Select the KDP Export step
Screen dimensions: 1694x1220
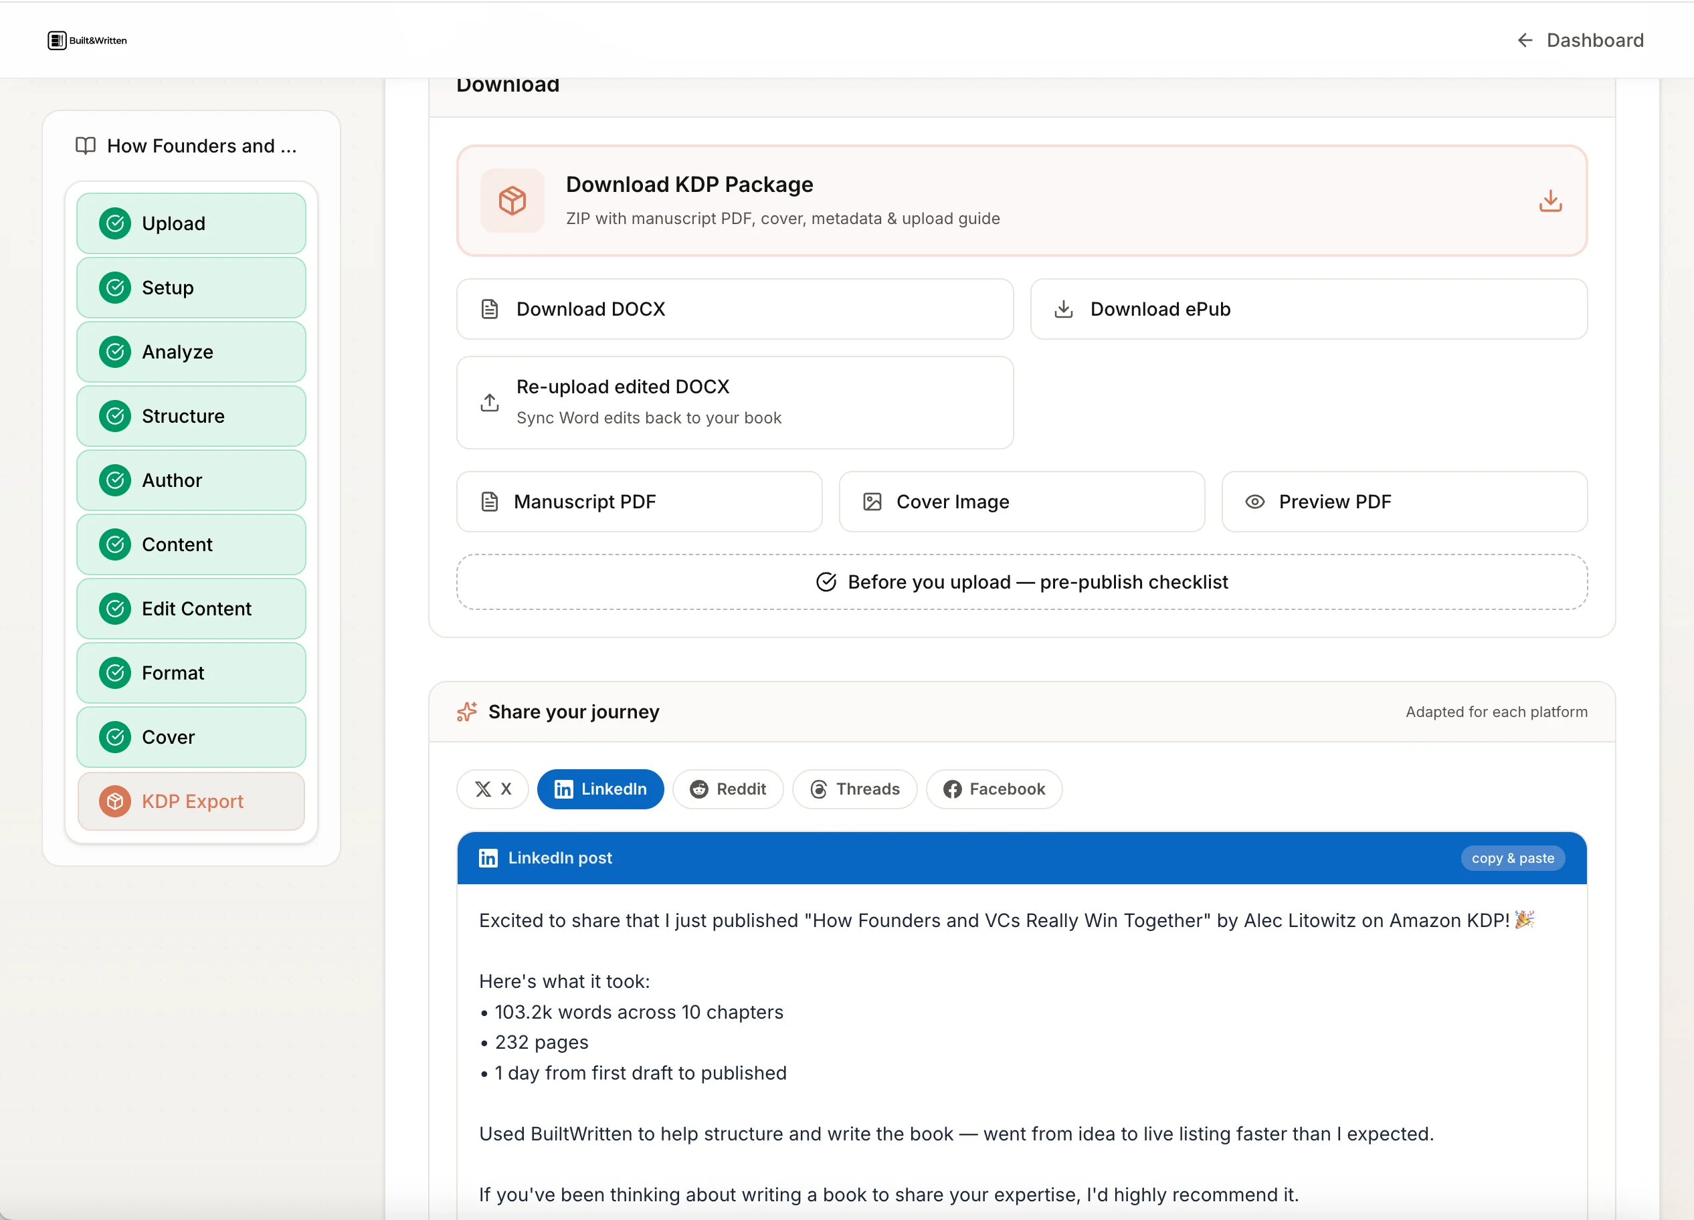pyautogui.click(x=191, y=801)
